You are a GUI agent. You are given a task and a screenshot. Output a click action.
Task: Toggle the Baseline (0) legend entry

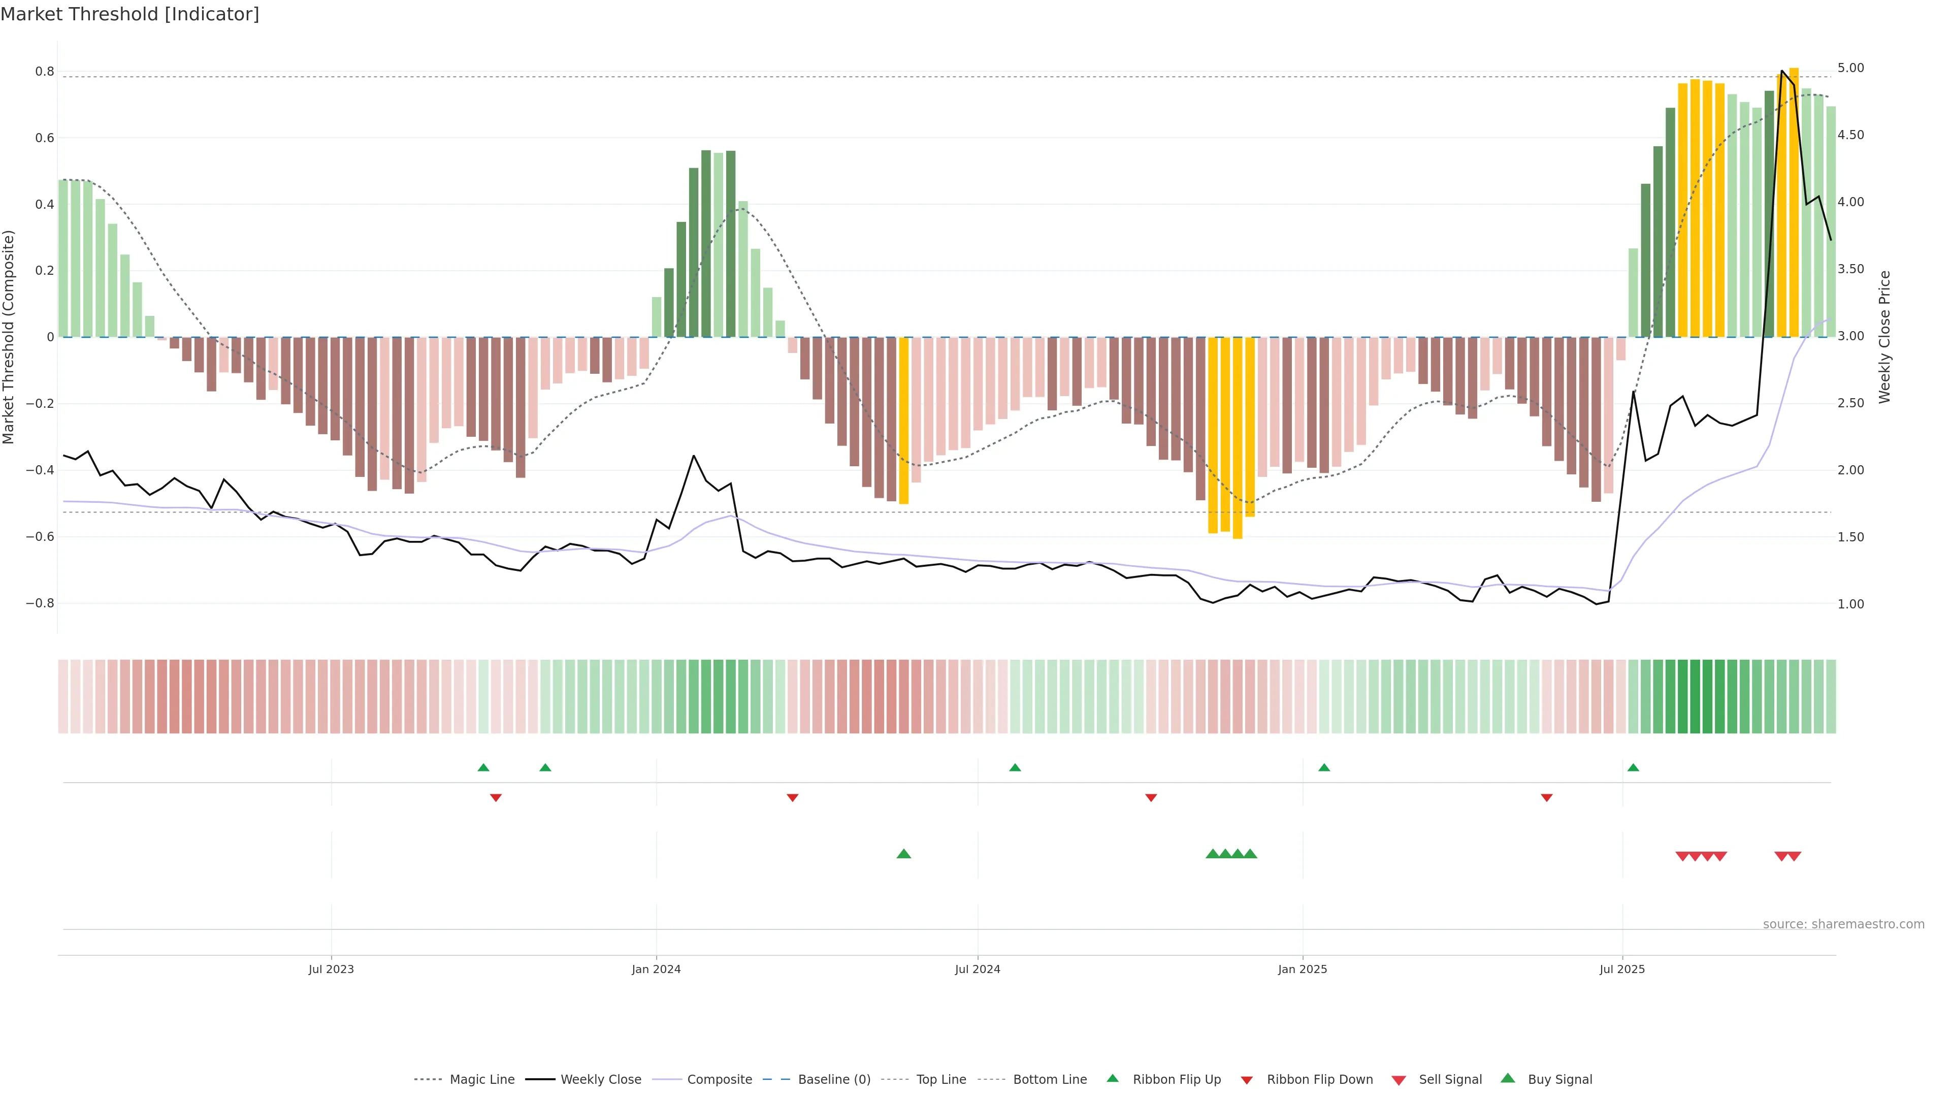click(x=834, y=1080)
